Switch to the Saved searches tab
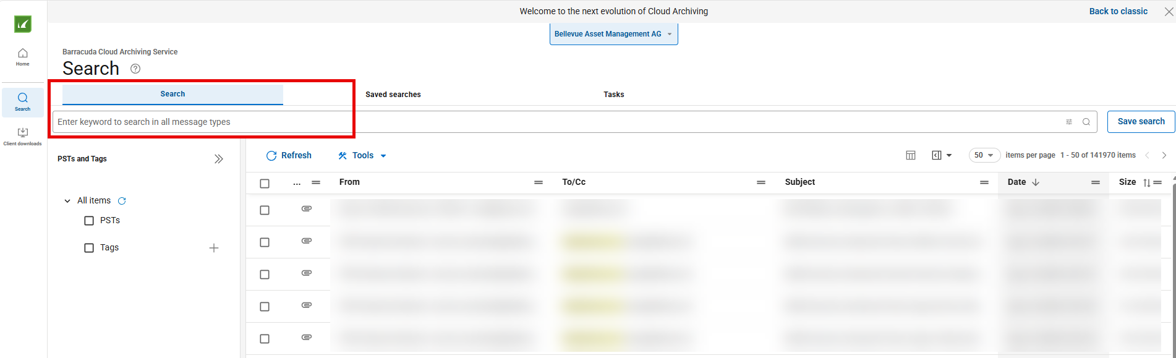1176x358 pixels. [x=393, y=95]
